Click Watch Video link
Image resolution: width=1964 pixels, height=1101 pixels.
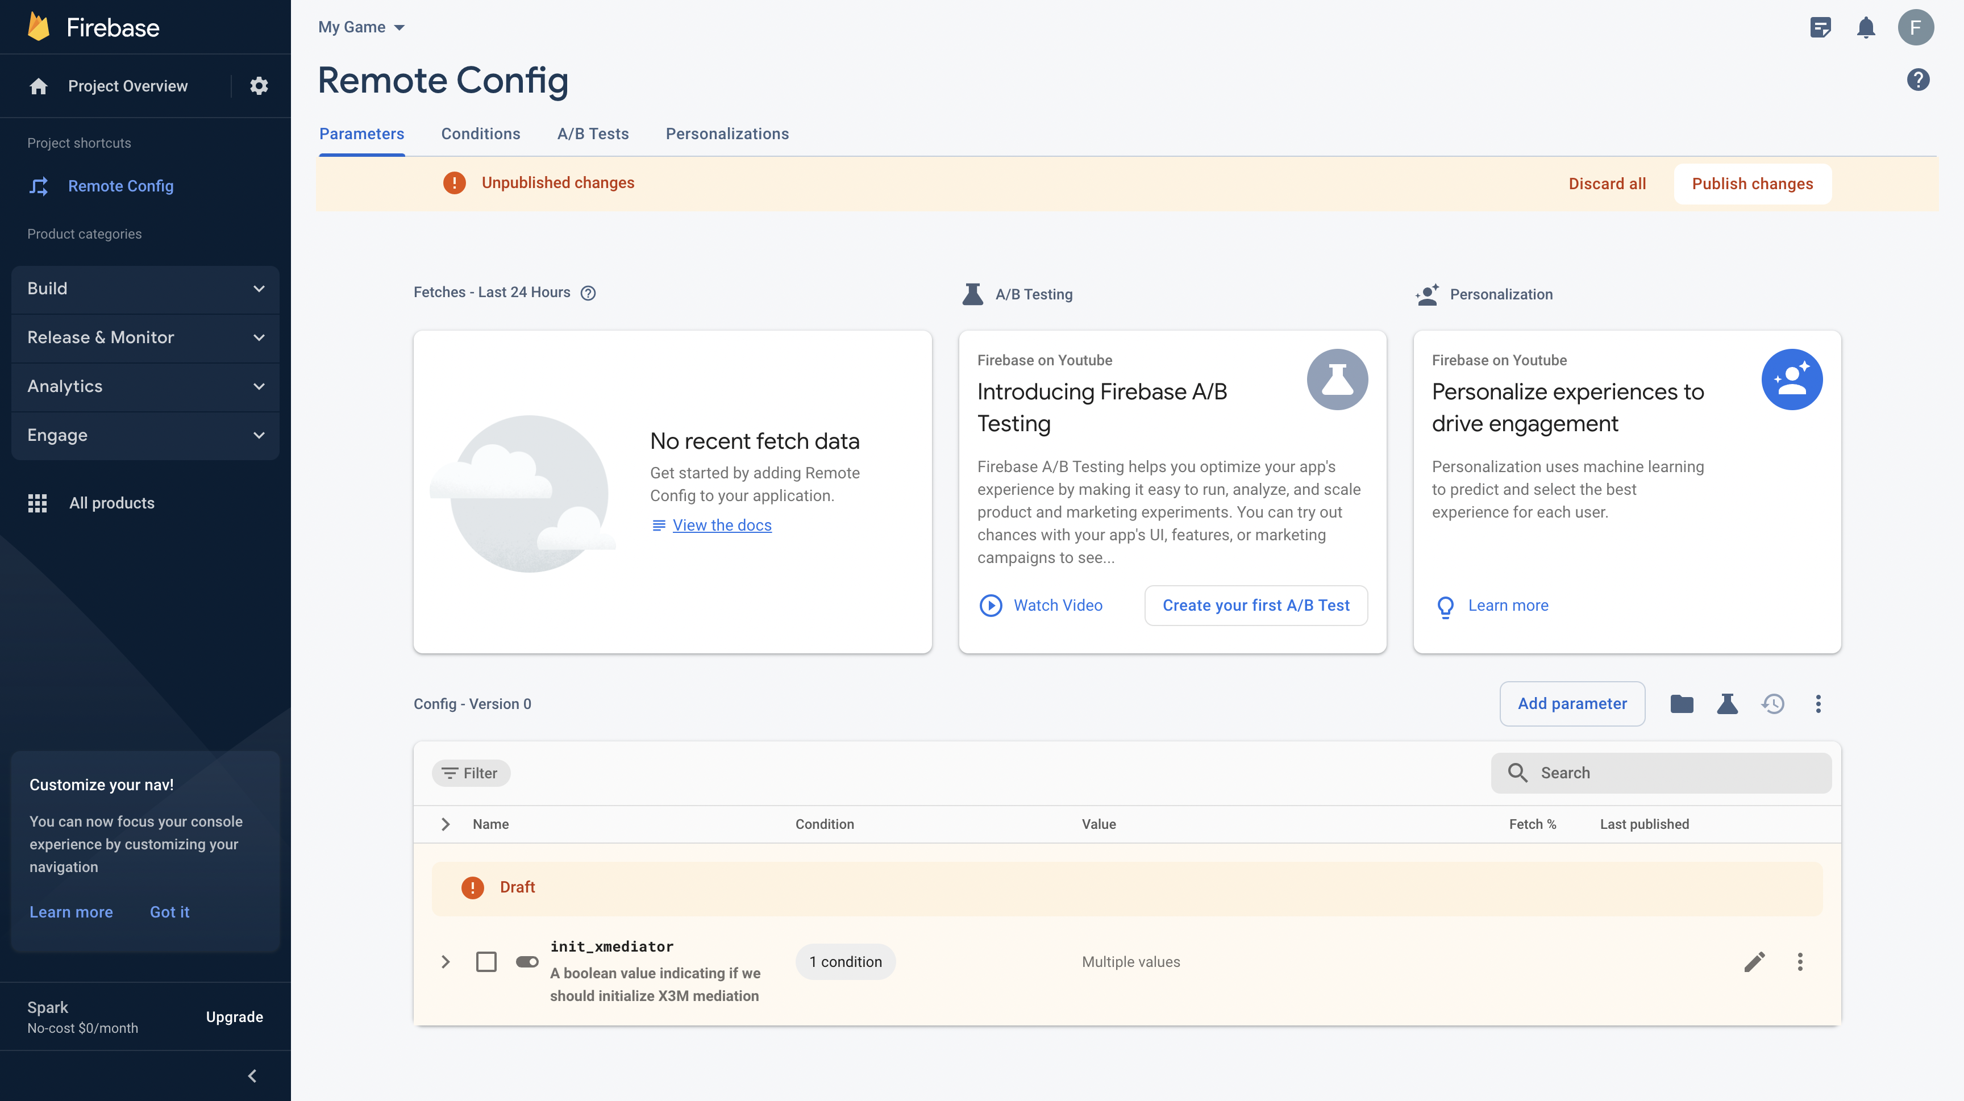click(x=1058, y=606)
